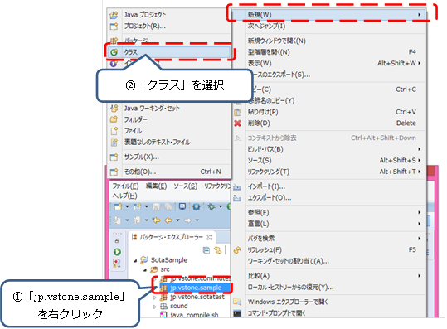
Task: Click the red 削除(D) delete icon
Action: click(237, 123)
